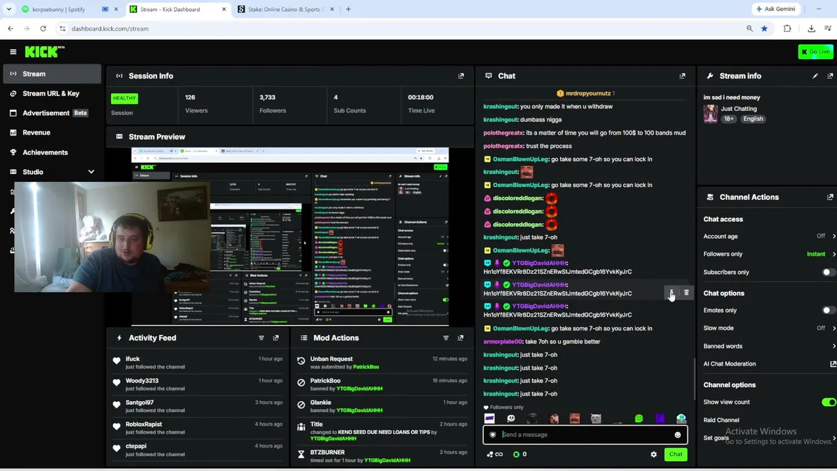Switch to the Stake Online Casino browser tab
Image resolution: width=837 pixels, height=471 pixels.
[286, 9]
